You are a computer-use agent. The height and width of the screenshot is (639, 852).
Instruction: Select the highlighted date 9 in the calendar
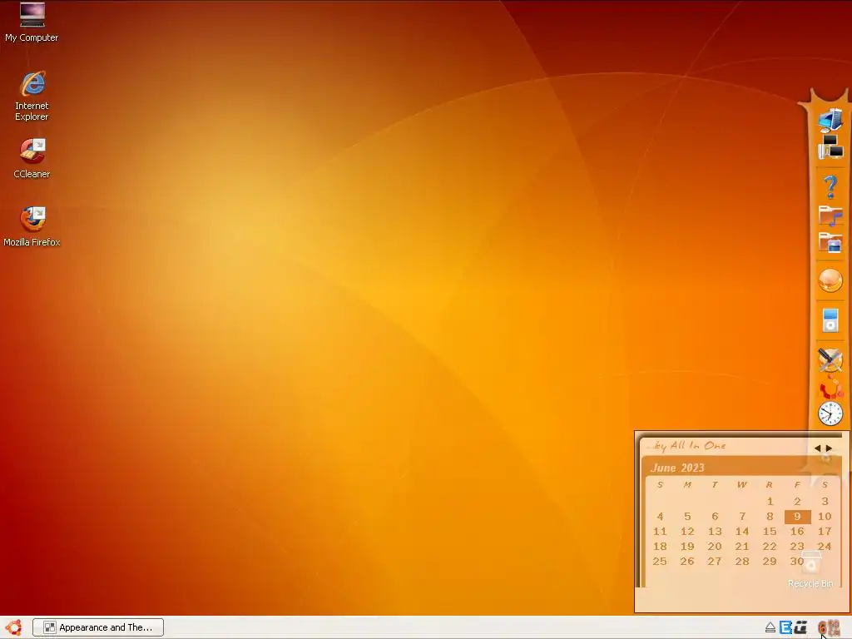tap(797, 517)
